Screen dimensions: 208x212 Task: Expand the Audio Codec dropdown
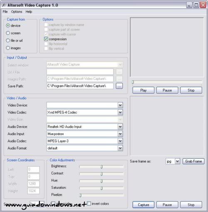120,141
